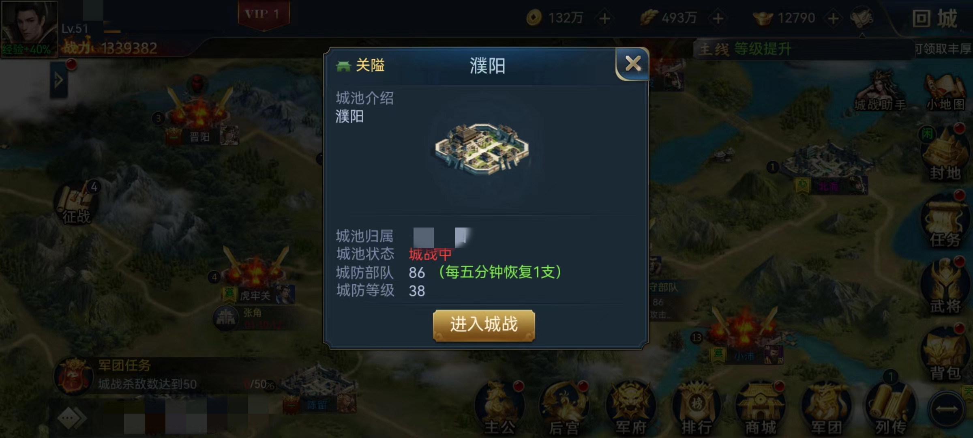The width and height of the screenshot is (973, 438).
Task: Open the 排行 ranking icon
Action: [697, 408]
